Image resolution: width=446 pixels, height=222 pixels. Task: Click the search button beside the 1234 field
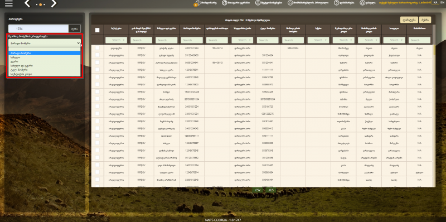coord(75,28)
